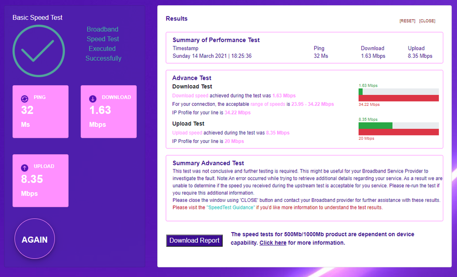Click the 'range of speeds' highlighted text
Image resolution: width=457 pixels, height=277 pixels.
268,104
